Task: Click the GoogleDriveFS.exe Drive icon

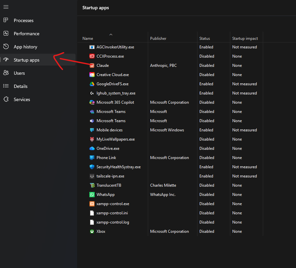Action: [x=92, y=84]
